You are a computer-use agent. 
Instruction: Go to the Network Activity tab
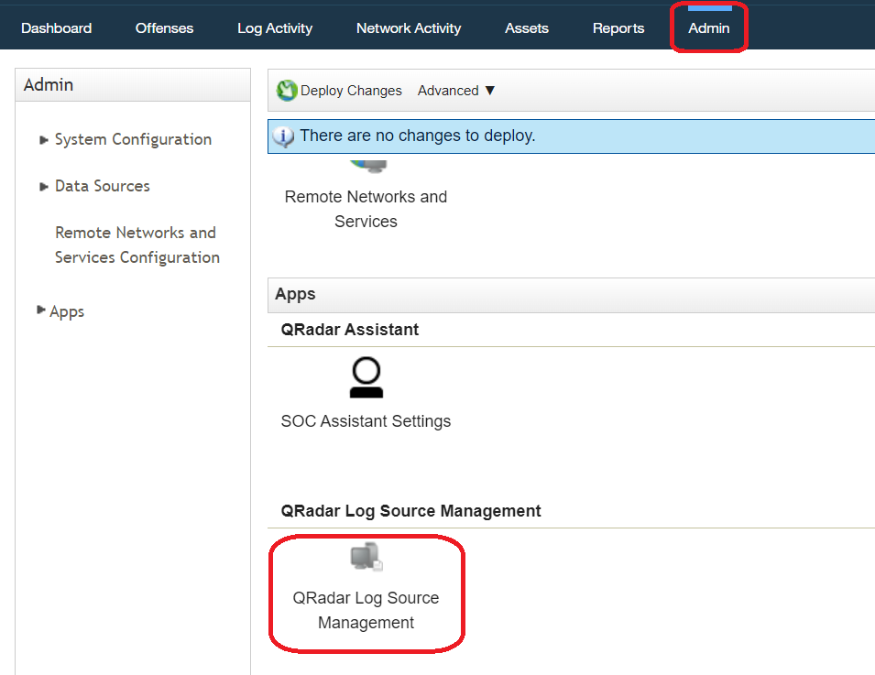click(x=409, y=28)
